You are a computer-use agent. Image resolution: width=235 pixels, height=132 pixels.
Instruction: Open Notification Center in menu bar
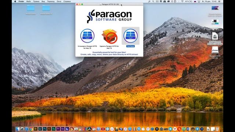tap(219, 1)
